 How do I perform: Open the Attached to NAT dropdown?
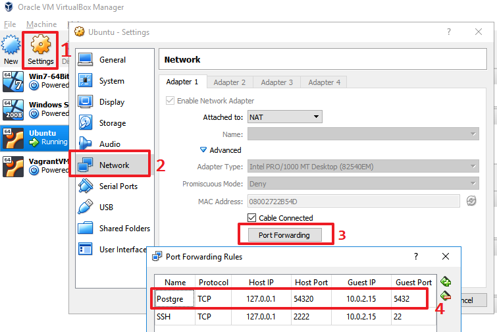(284, 117)
